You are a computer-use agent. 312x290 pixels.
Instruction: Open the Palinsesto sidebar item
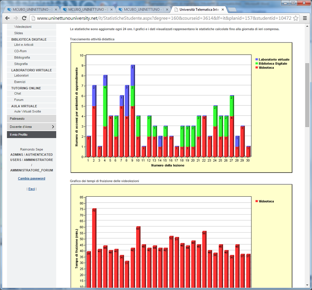pos(17,118)
